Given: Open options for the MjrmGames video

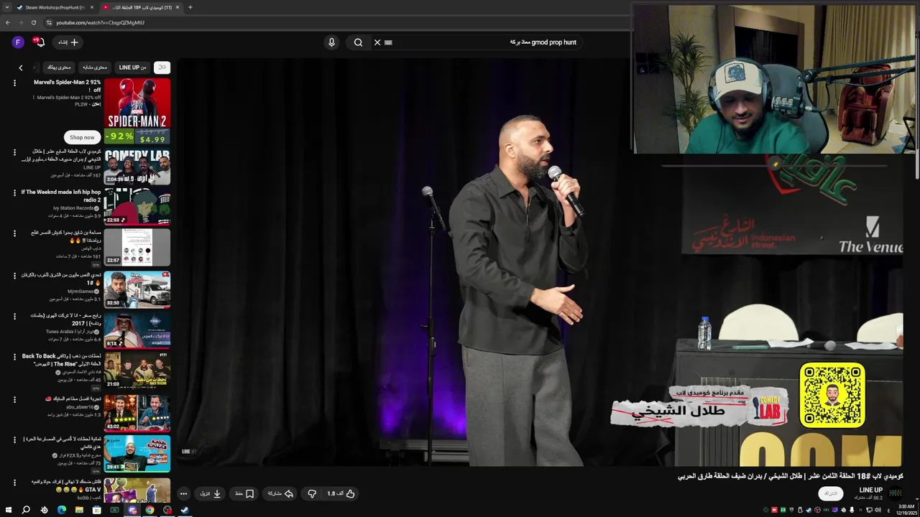Looking at the screenshot, I should pos(14,275).
